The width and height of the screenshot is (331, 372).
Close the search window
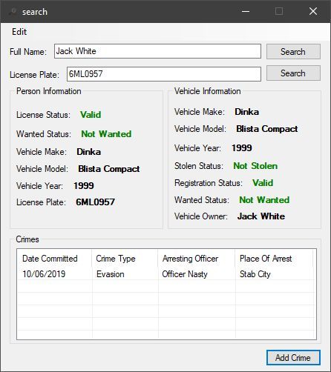[313, 11]
